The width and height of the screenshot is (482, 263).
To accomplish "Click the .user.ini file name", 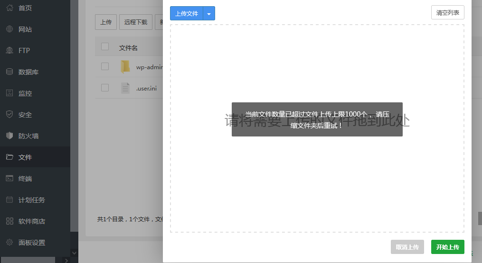I will [146, 89].
